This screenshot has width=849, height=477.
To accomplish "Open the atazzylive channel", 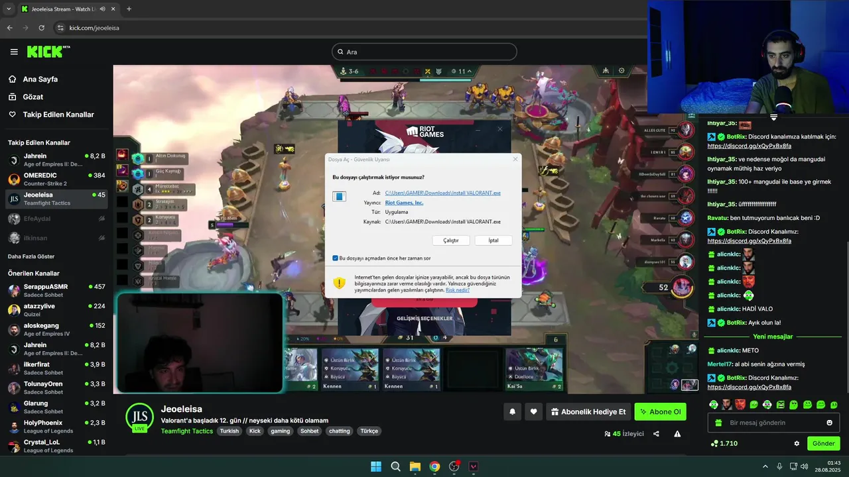I will (x=56, y=309).
